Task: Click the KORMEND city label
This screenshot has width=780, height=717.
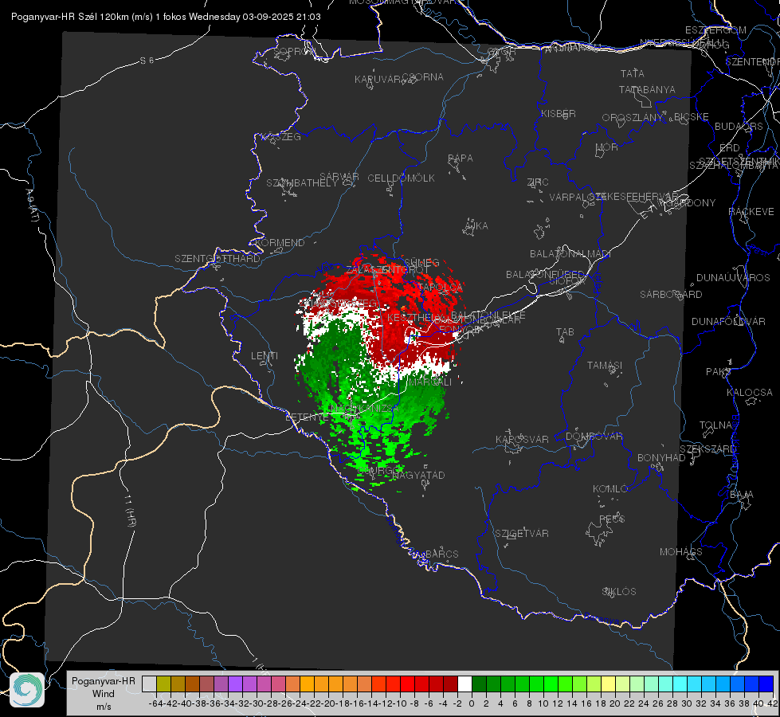Action: tap(280, 243)
